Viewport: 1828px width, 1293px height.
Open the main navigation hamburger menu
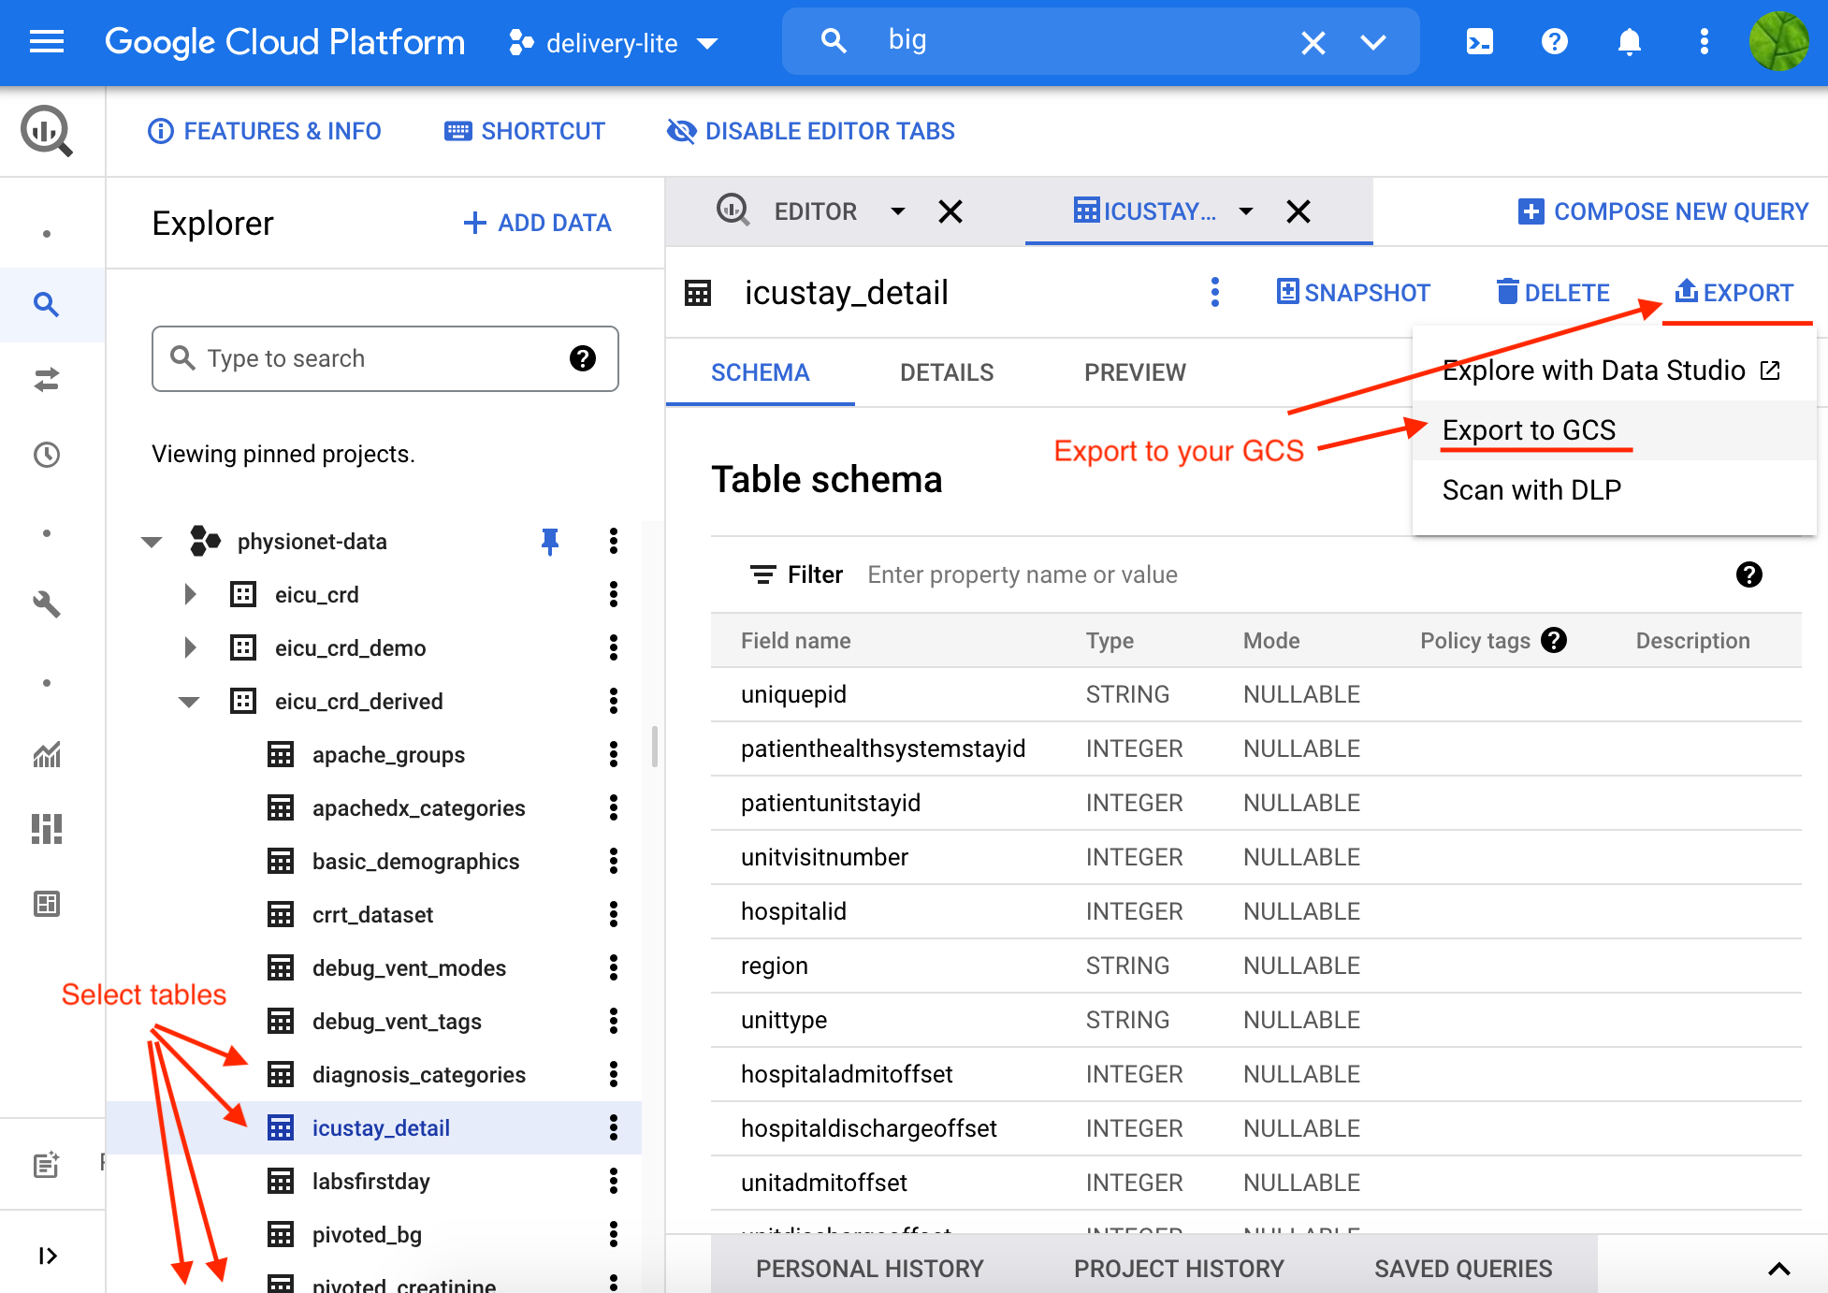coord(46,42)
